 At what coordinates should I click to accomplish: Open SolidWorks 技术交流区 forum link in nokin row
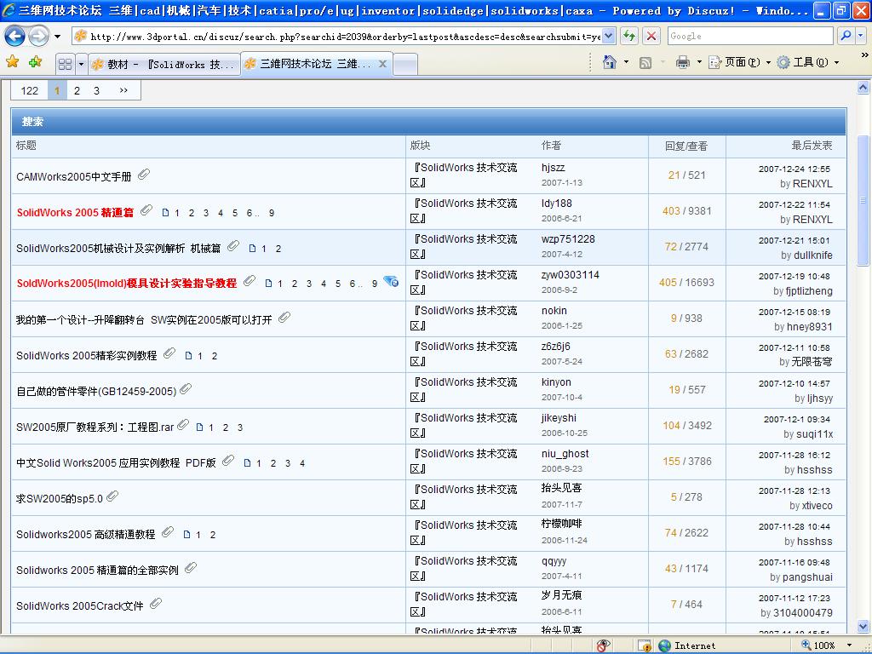(x=464, y=318)
